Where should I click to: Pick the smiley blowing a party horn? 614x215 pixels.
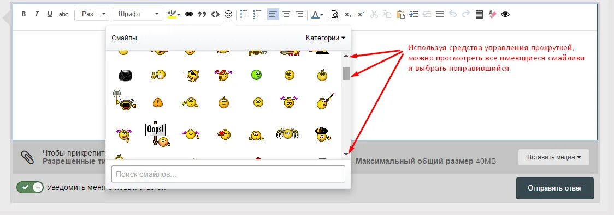pyautogui.click(x=326, y=101)
